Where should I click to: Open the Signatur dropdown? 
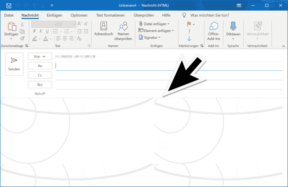(150, 37)
